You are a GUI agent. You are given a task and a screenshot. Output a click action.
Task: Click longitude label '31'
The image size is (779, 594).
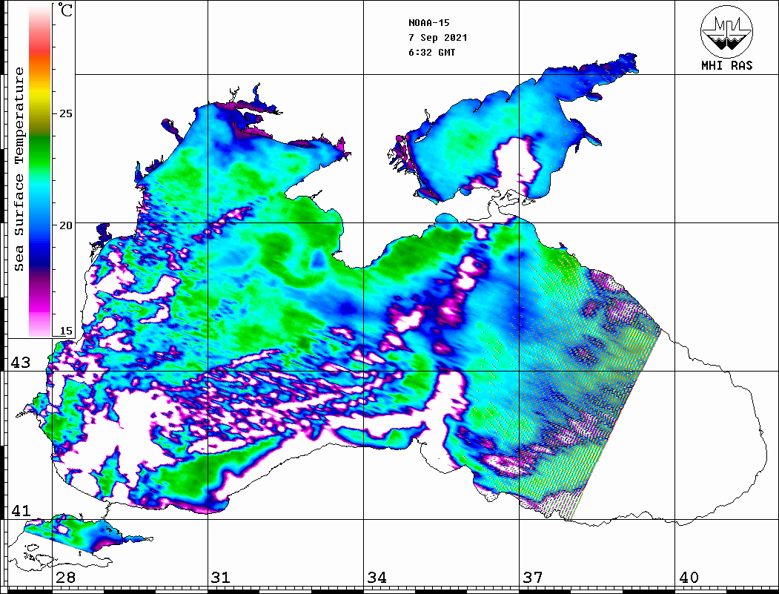point(221,578)
